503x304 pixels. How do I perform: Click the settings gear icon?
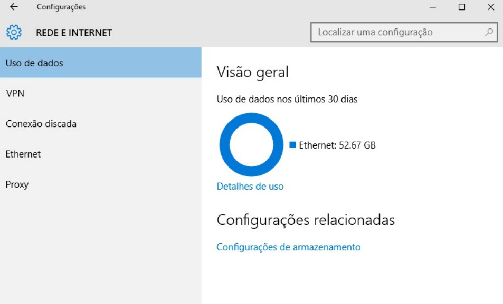coord(13,32)
